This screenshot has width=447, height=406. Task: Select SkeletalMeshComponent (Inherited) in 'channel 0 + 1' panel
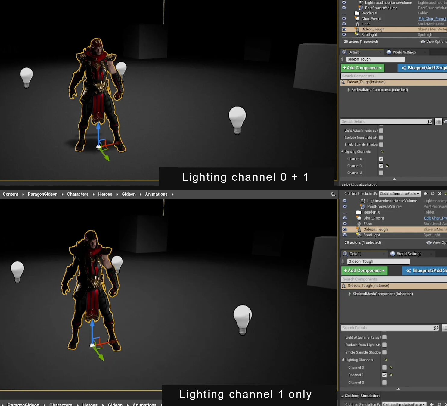(x=380, y=90)
